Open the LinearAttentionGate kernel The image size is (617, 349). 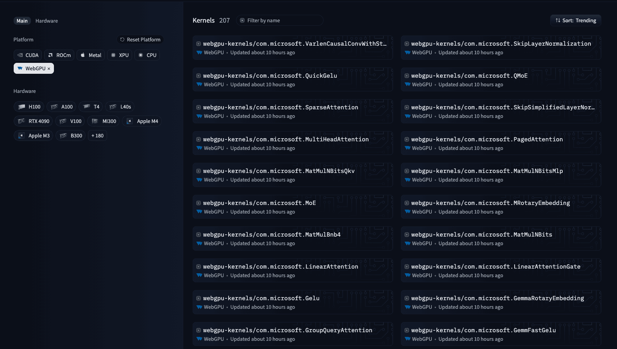[501, 271]
